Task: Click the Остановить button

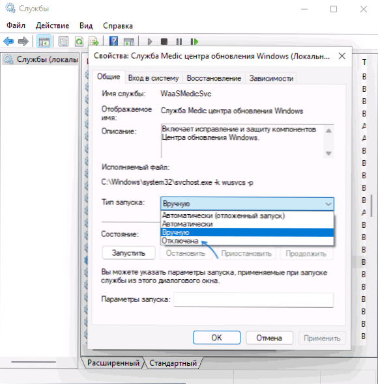Action: (186, 253)
